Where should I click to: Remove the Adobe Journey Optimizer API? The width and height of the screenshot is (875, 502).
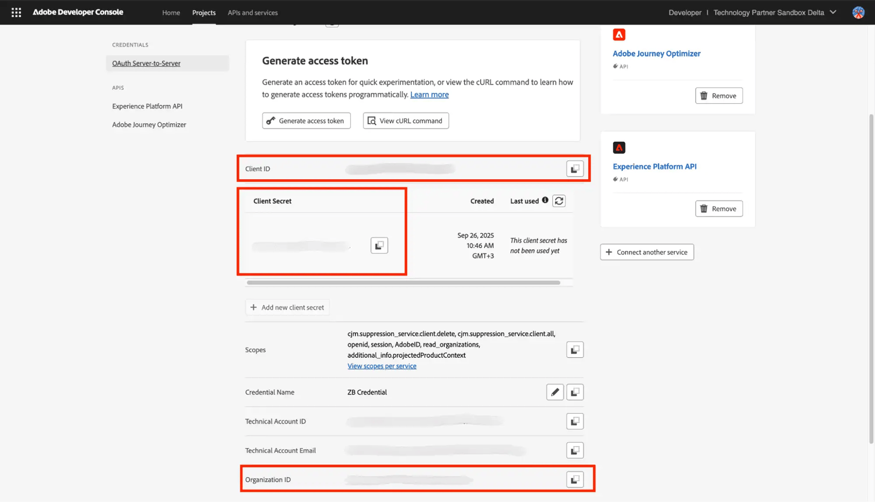[718, 95]
